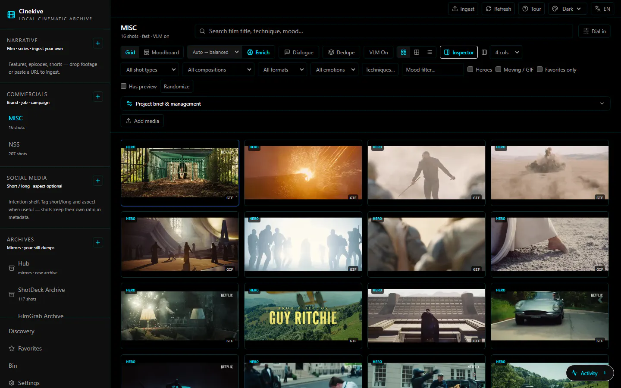Click the Refresh arrows icon

(x=489, y=9)
